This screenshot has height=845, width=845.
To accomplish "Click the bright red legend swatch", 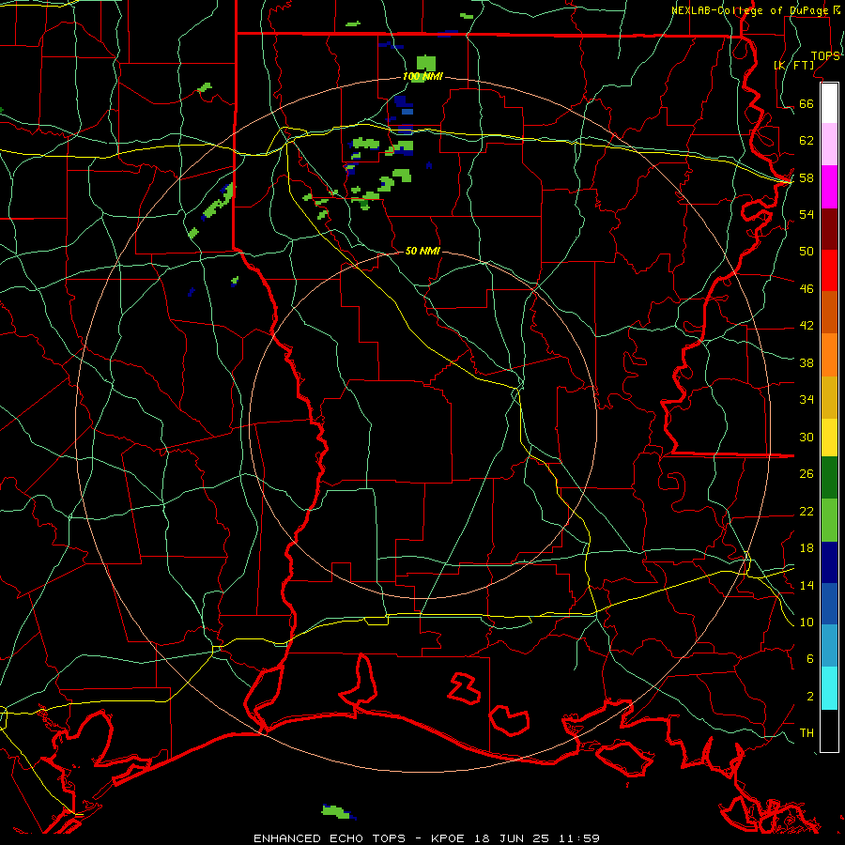I will coord(829,270).
